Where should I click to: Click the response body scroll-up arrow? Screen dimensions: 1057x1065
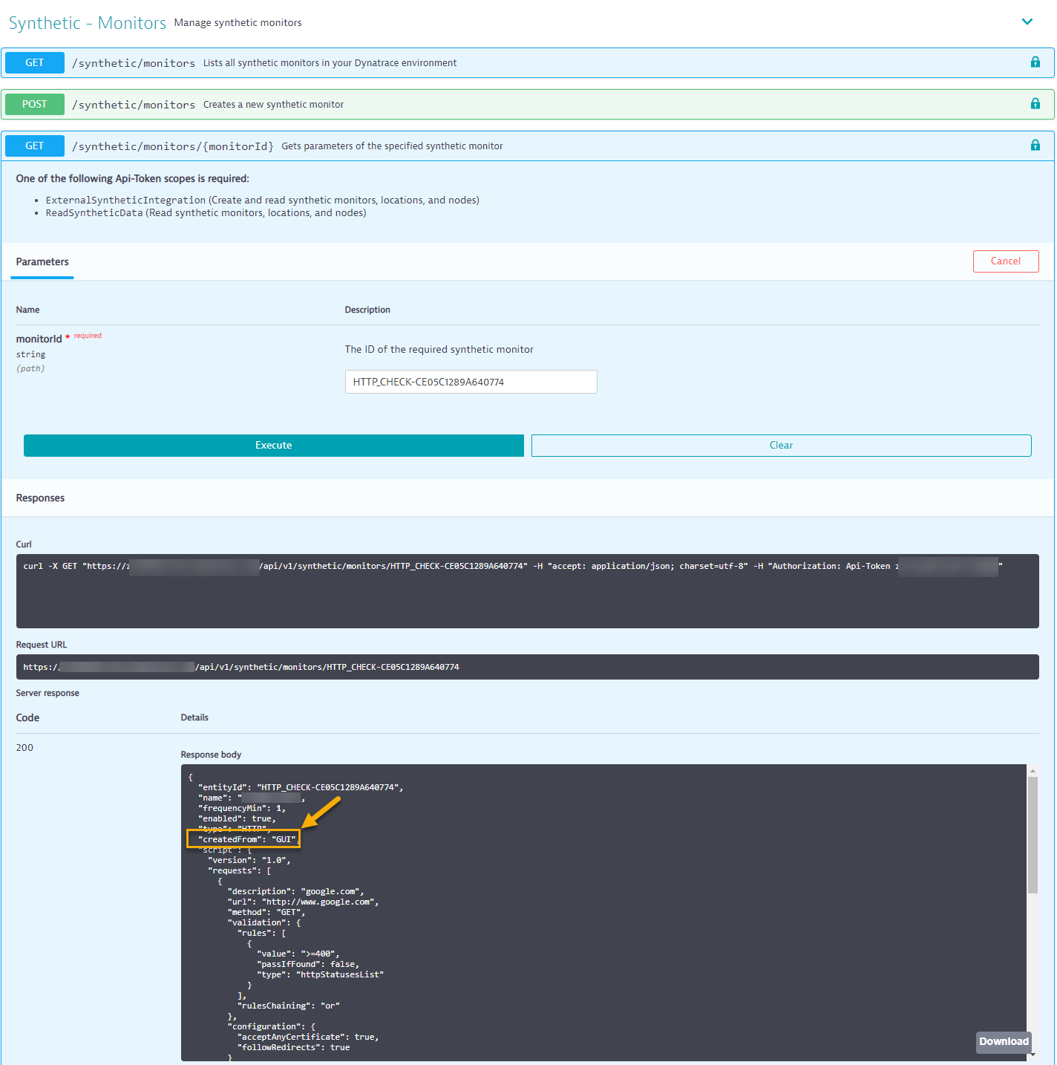point(1033,771)
